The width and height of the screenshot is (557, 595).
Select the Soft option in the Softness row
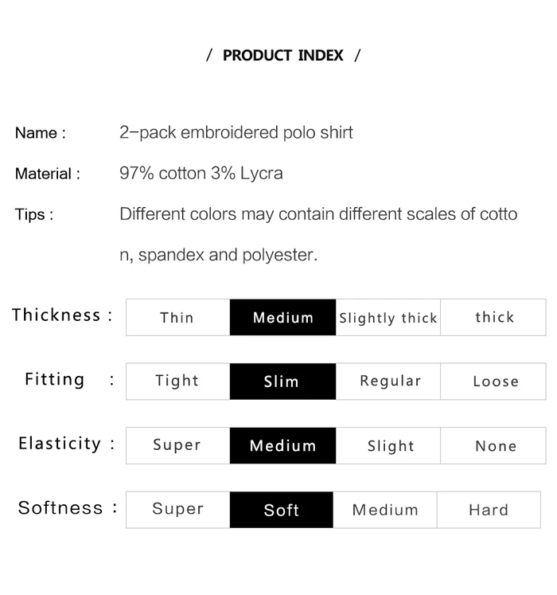[282, 510]
